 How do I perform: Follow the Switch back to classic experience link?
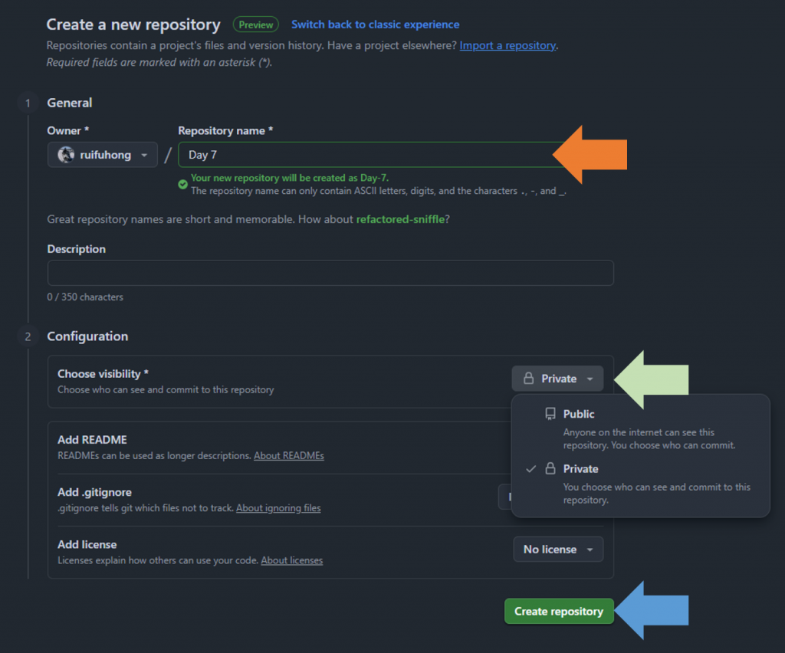pyautogui.click(x=376, y=25)
